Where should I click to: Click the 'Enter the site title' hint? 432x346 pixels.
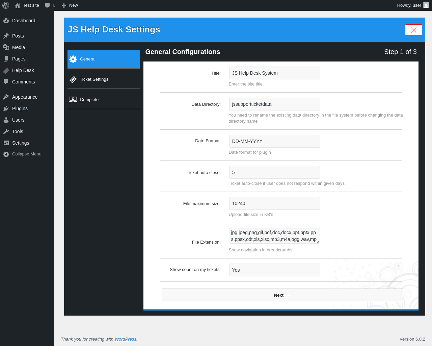click(246, 84)
